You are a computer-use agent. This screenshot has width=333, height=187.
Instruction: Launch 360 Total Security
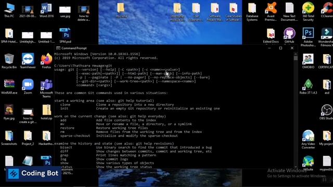(x=308, y=11)
